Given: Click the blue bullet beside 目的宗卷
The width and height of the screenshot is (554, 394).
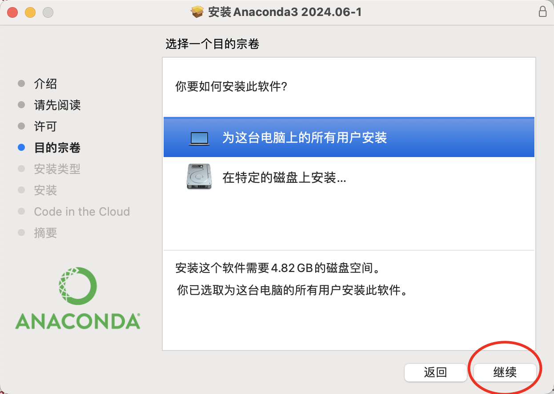Looking at the screenshot, I should pos(21,148).
